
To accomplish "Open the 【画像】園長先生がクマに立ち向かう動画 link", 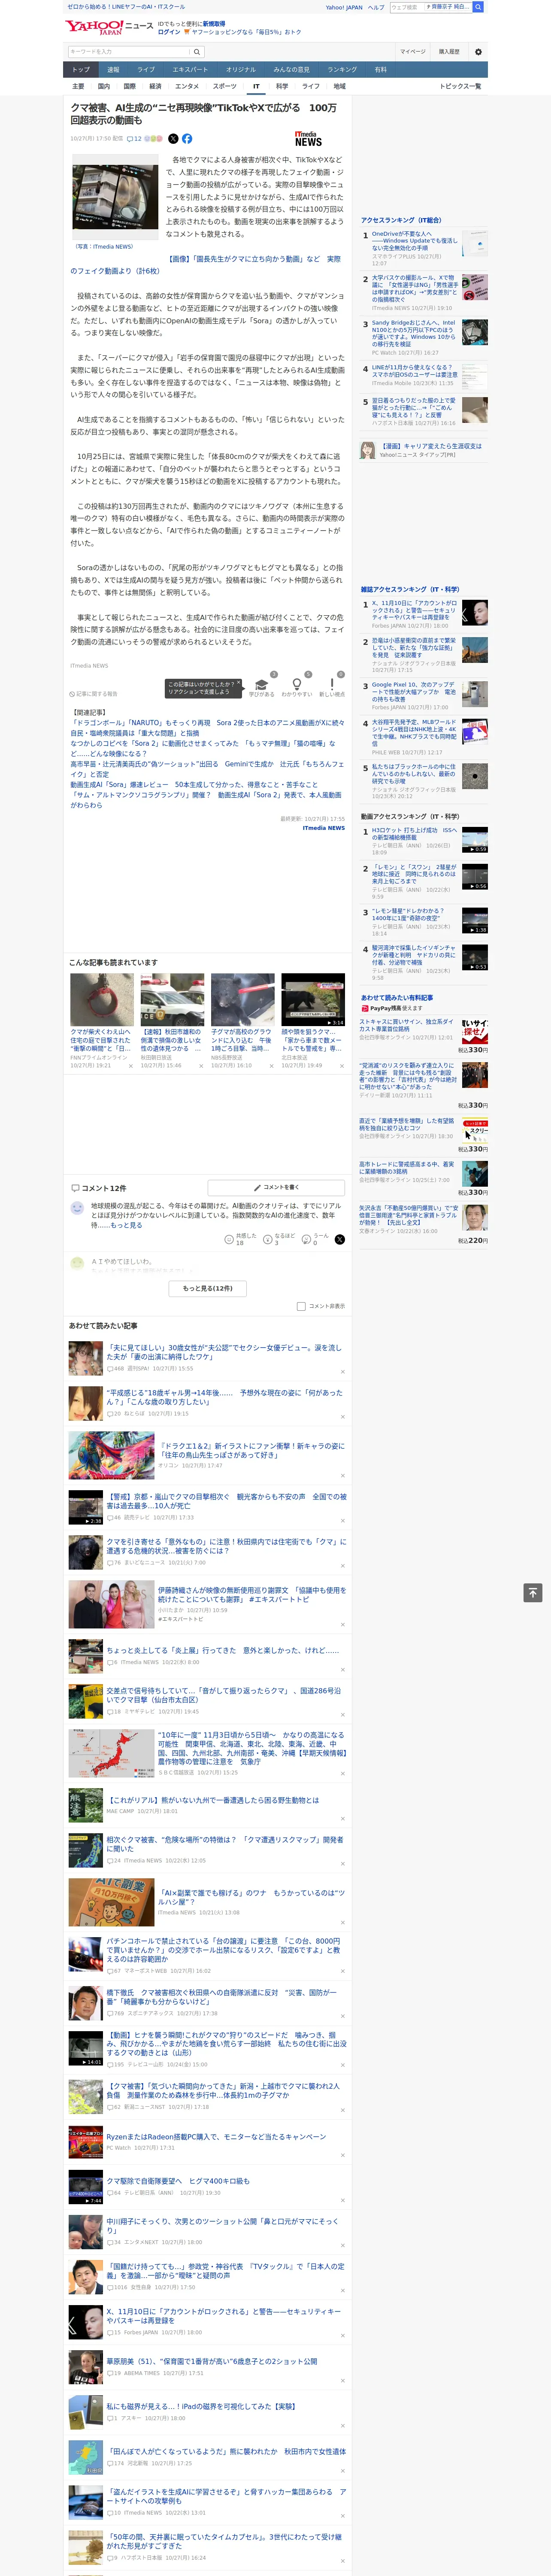I will tap(205, 265).
